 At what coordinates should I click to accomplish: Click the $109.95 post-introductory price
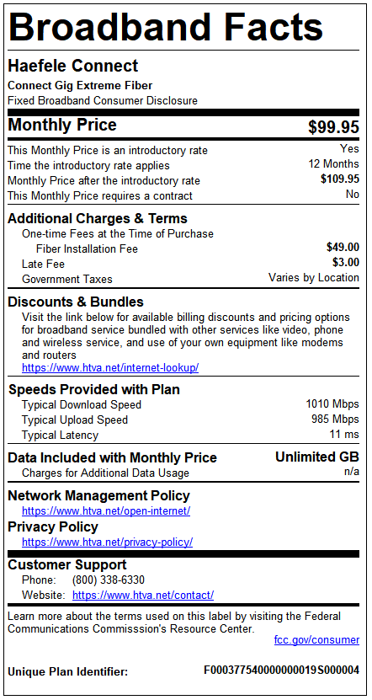coord(340,179)
